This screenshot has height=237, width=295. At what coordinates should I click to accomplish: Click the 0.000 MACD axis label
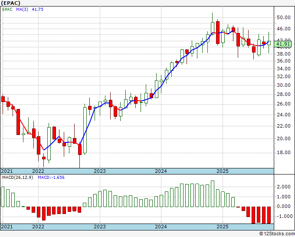click(x=285, y=207)
